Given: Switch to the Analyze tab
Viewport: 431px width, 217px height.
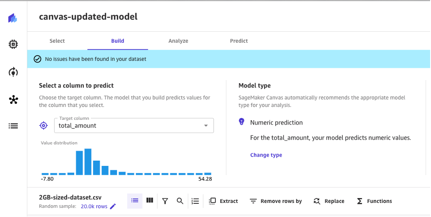Looking at the screenshot, I should tap(178, 41).
